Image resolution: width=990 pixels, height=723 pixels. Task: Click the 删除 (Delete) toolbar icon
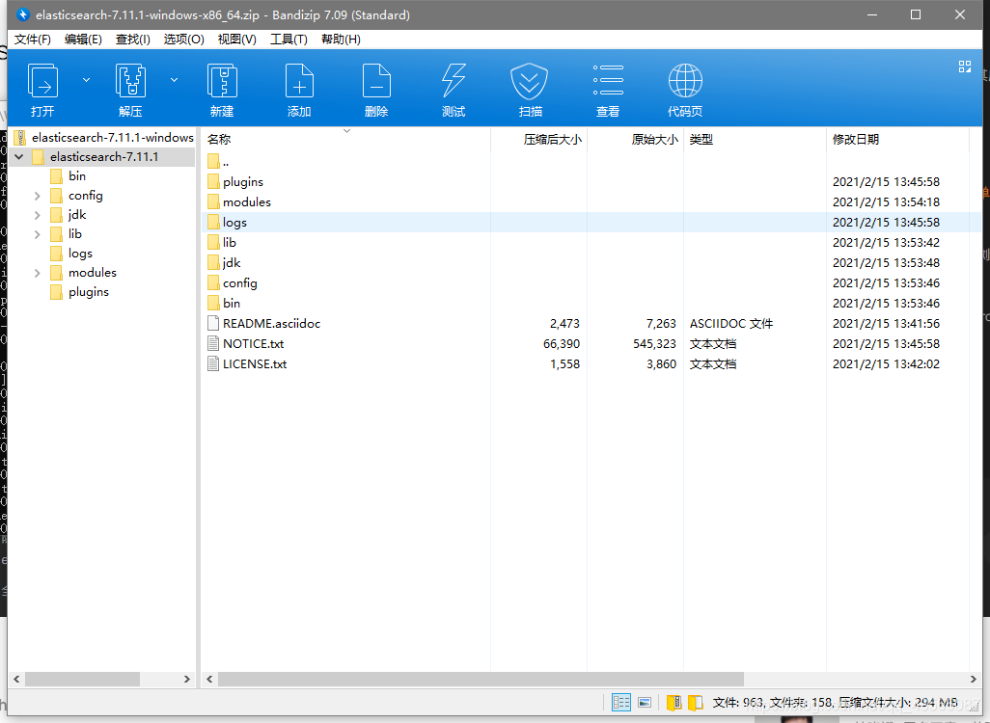pos(376,81)
